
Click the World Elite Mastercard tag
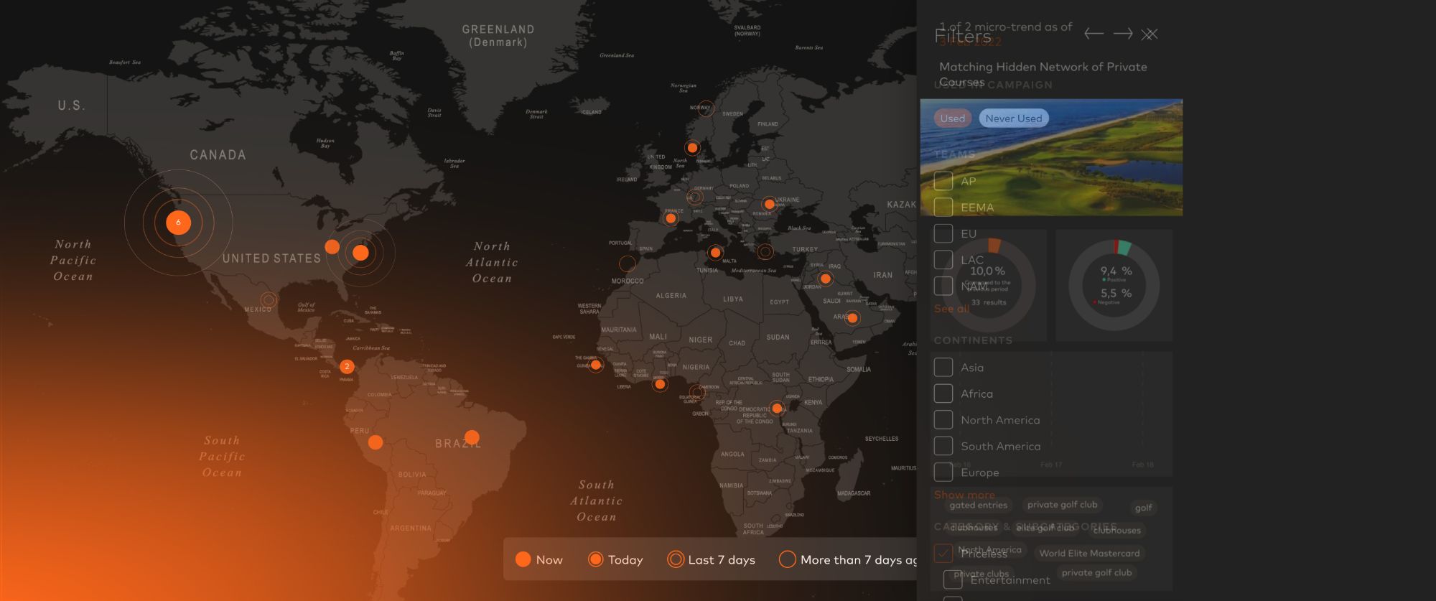(1089, 553)
